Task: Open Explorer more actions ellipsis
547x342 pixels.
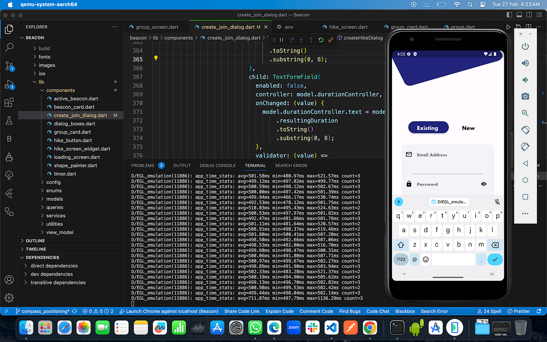Action: point(114,27)
